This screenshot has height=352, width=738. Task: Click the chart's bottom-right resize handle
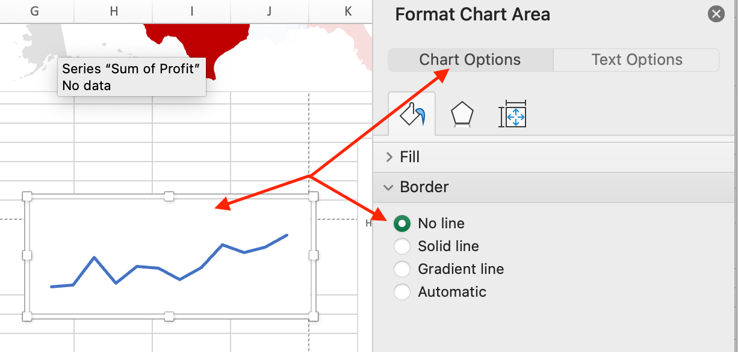[313, 316]
